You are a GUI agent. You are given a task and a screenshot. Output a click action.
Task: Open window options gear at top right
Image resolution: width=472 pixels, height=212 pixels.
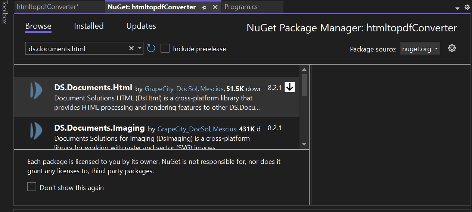click(467, 7)
